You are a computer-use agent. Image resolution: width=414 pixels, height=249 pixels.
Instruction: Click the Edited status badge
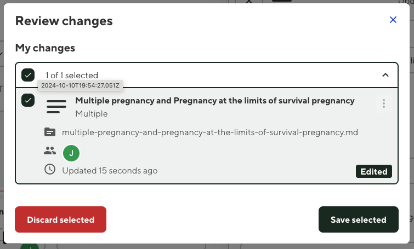point(374,171)
